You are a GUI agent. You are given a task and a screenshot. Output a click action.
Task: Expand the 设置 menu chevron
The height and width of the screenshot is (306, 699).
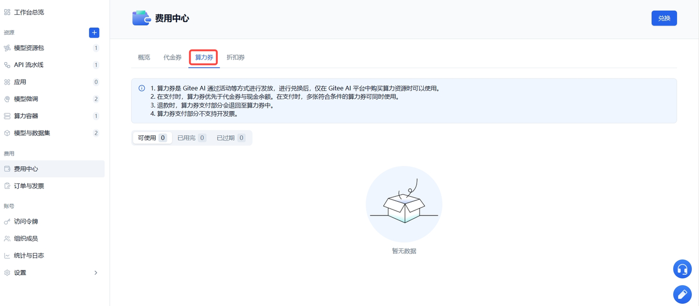pyautogui.click(x=96, y=273)
